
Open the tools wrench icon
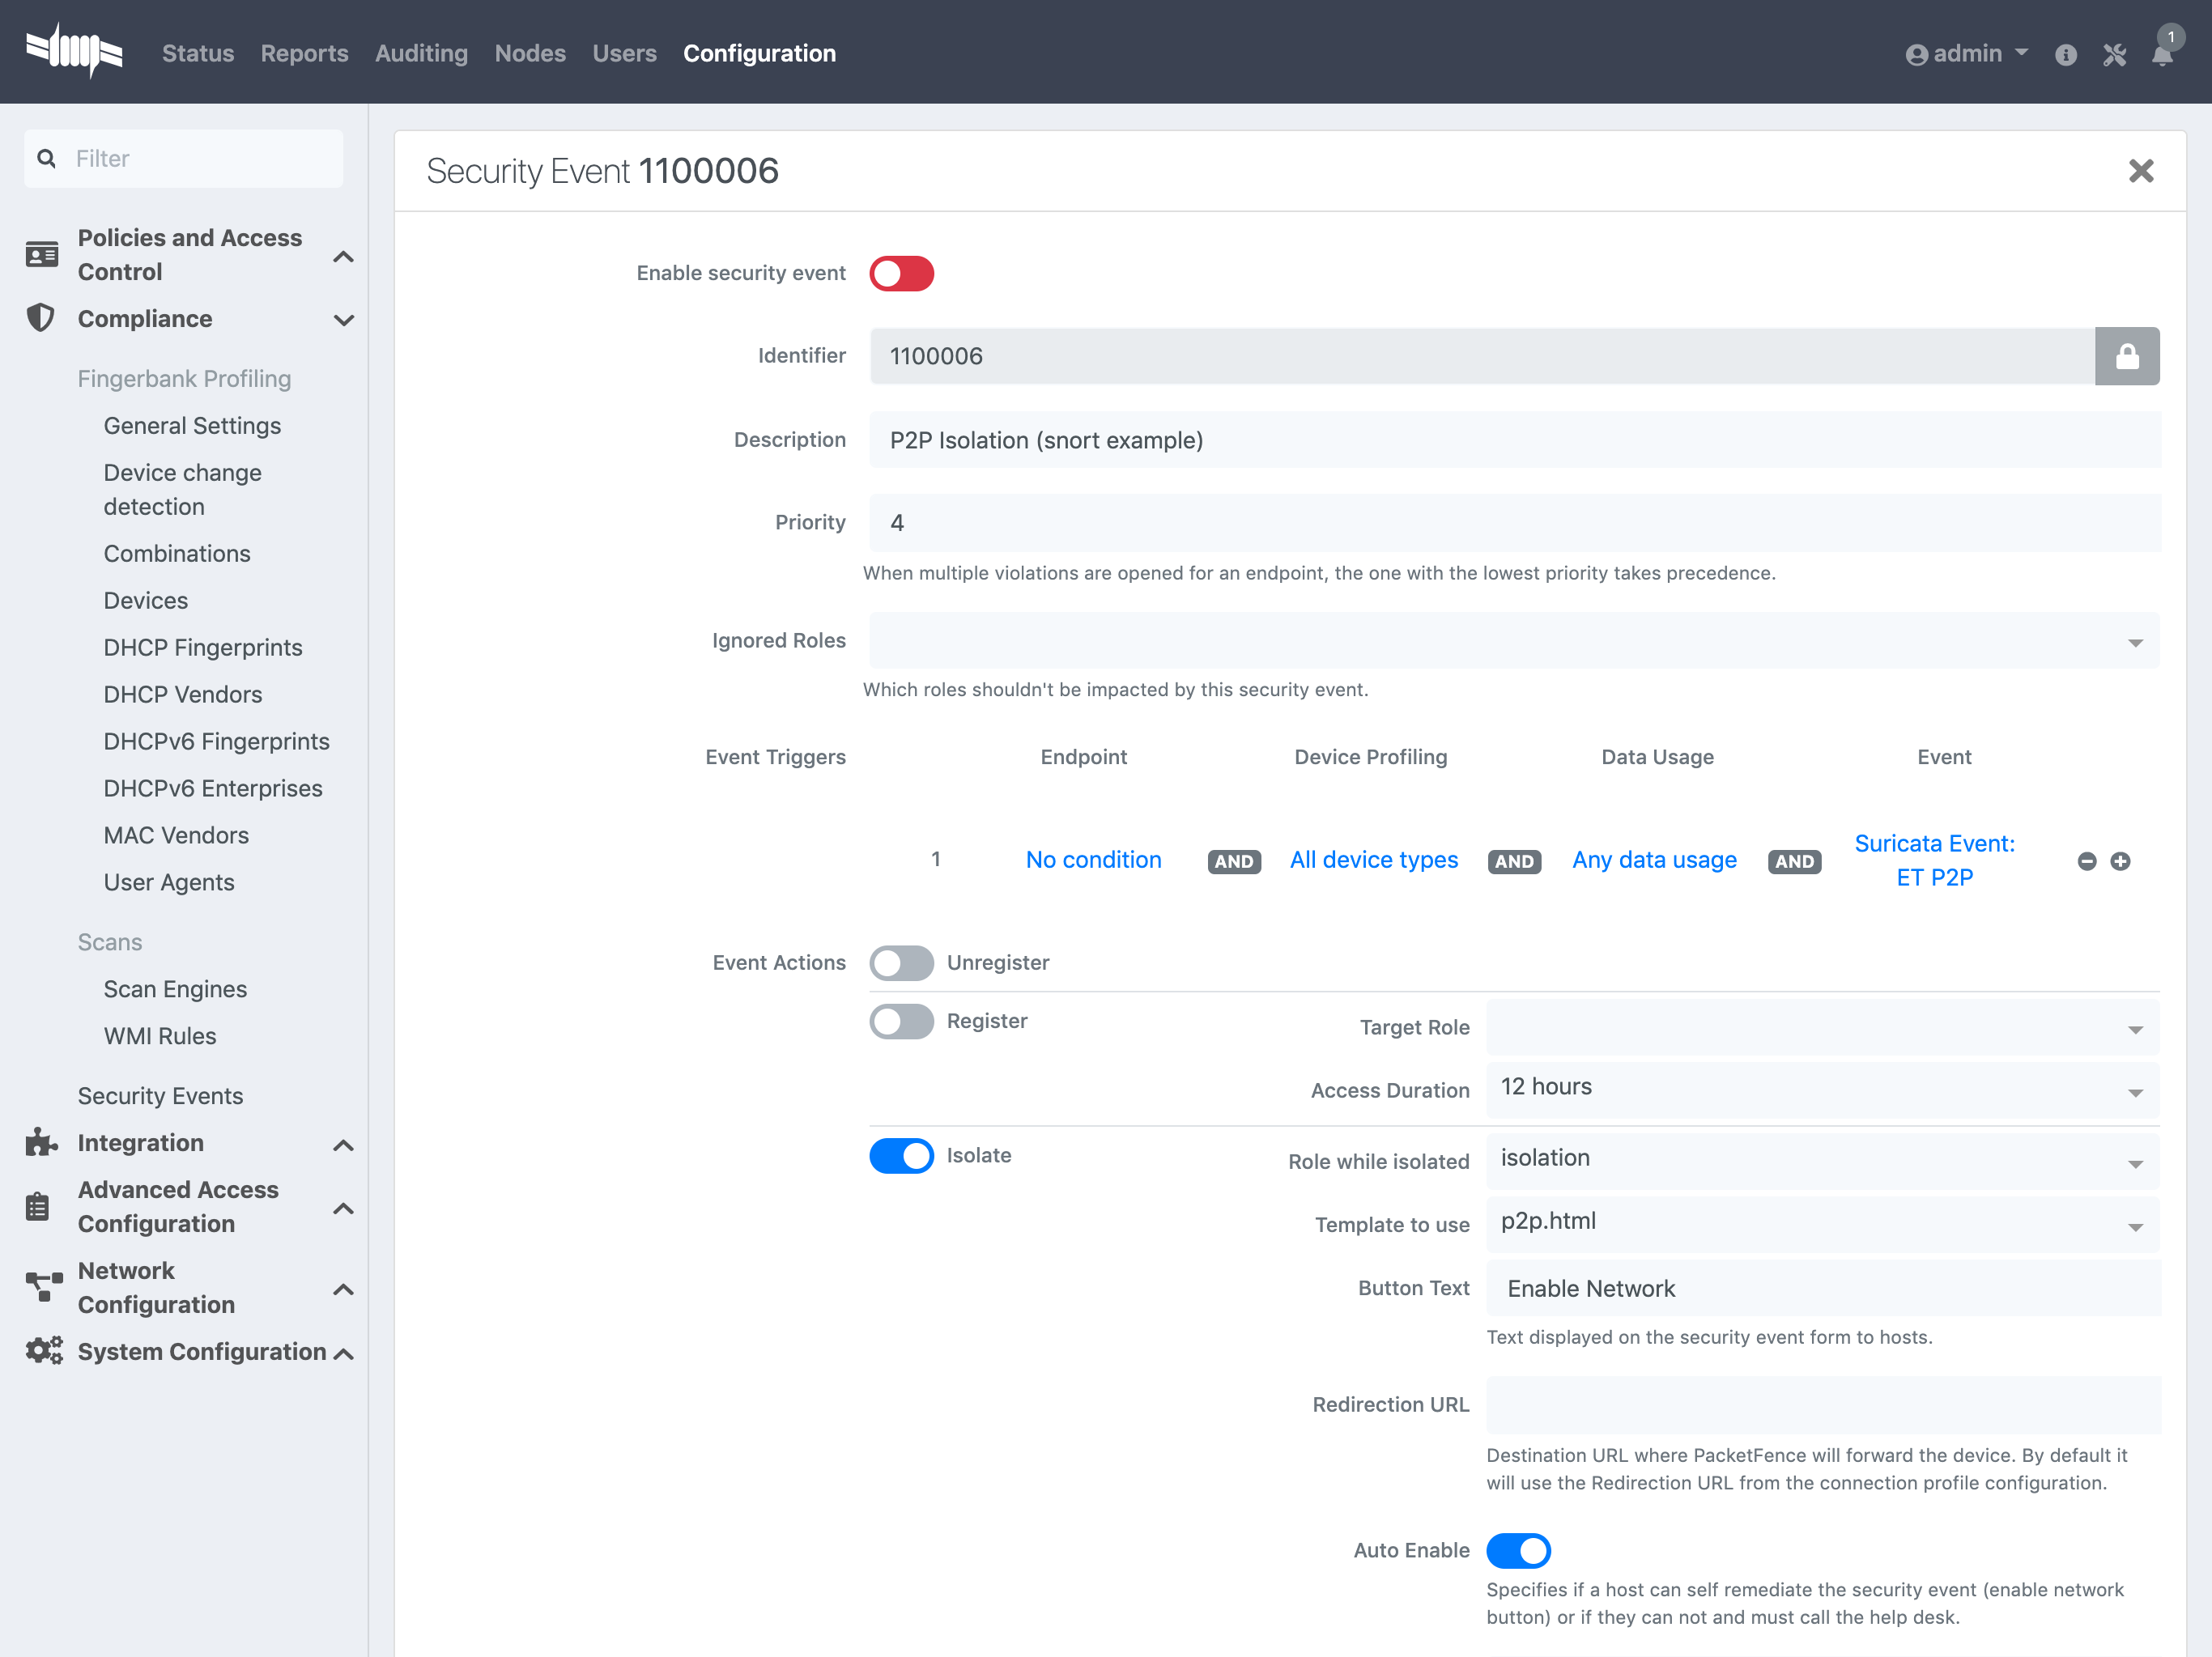[x=2114, y=55]
